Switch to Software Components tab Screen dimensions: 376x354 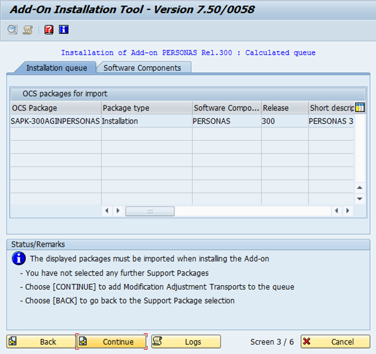click(143, 68)
